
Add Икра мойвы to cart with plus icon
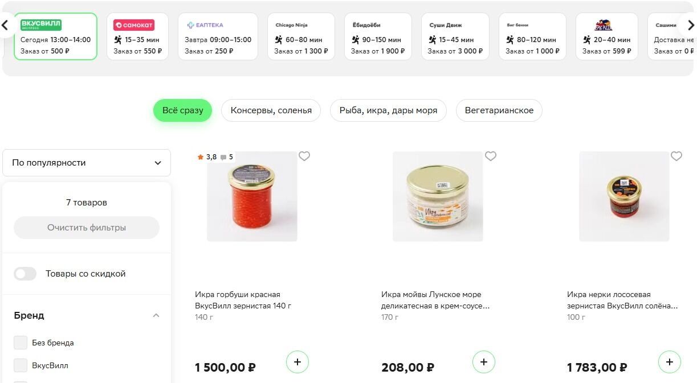click(483, 361)
